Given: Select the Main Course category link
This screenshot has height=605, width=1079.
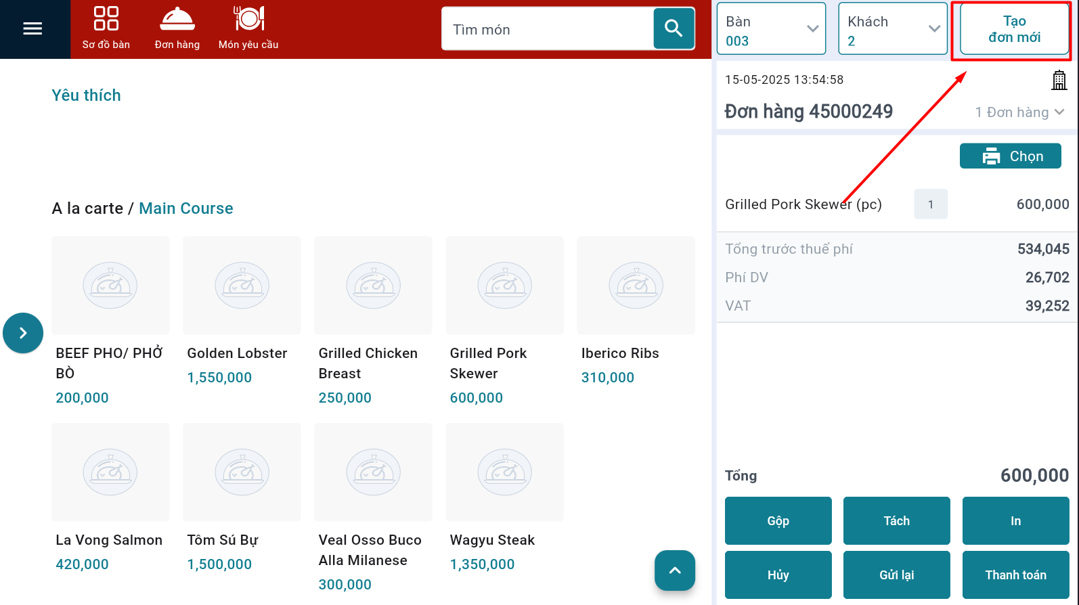Looking at the screenshot, I should coord(186,208).
